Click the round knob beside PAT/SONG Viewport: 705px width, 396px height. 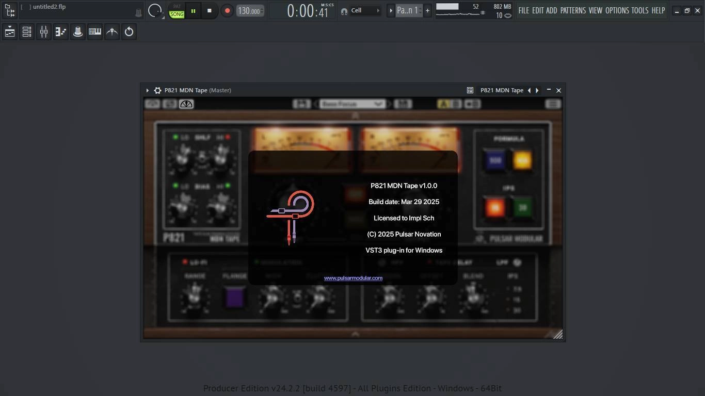pos(155,11)
